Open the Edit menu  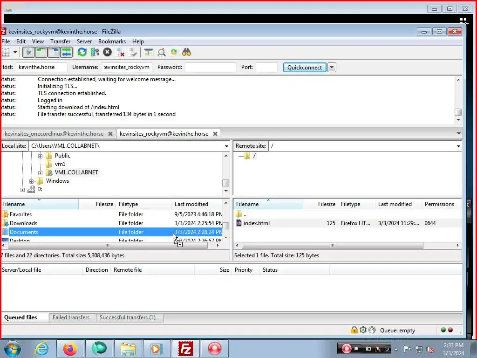(20, 41)
